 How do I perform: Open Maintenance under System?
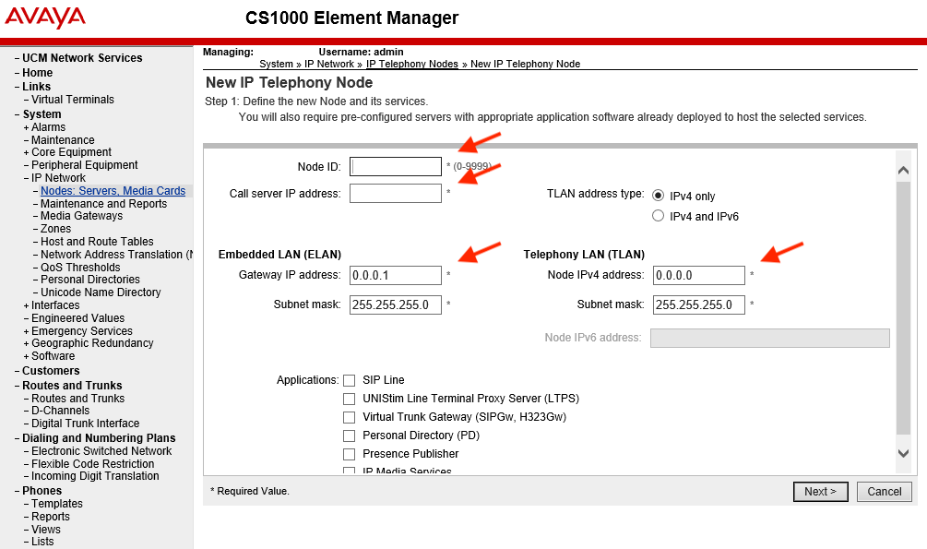click(x=63, y=140)
